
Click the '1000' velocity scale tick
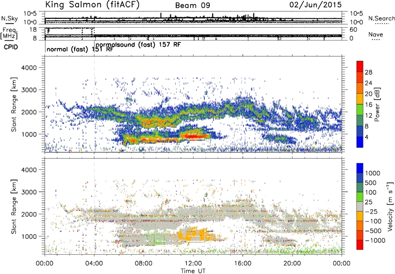(x=372, y=173)
